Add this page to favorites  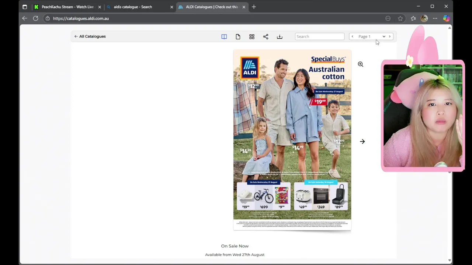point(400,18)
